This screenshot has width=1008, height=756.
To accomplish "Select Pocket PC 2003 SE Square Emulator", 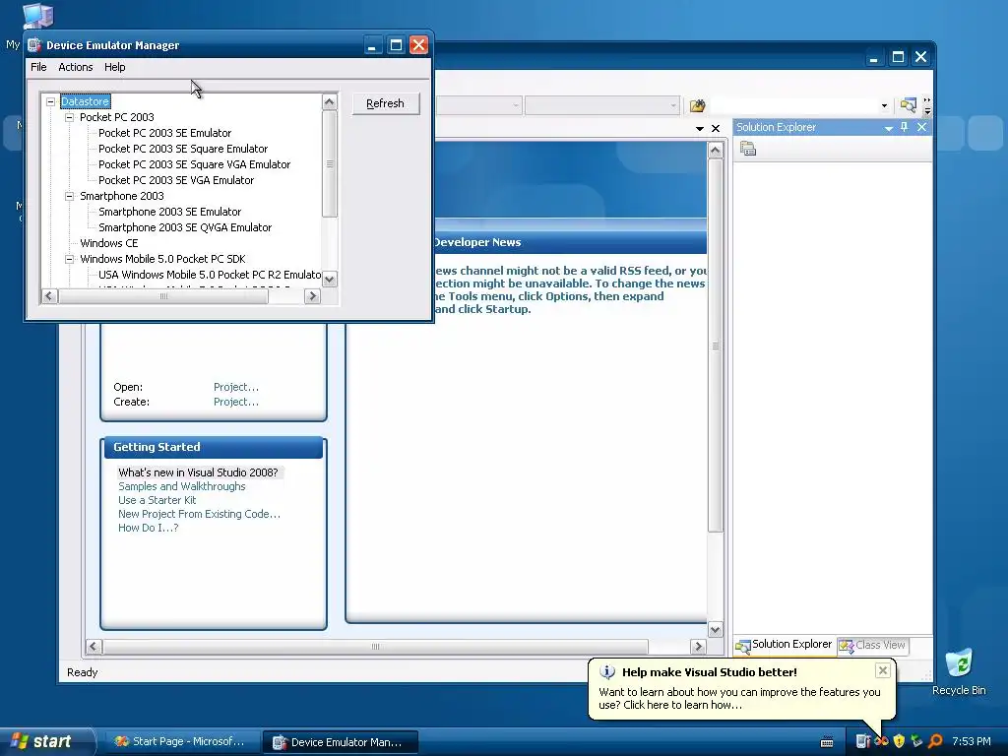I will pyautogui.click(x=183, y=149).
